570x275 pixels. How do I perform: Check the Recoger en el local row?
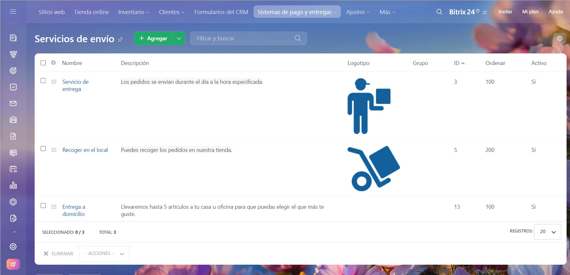(43, 149)
